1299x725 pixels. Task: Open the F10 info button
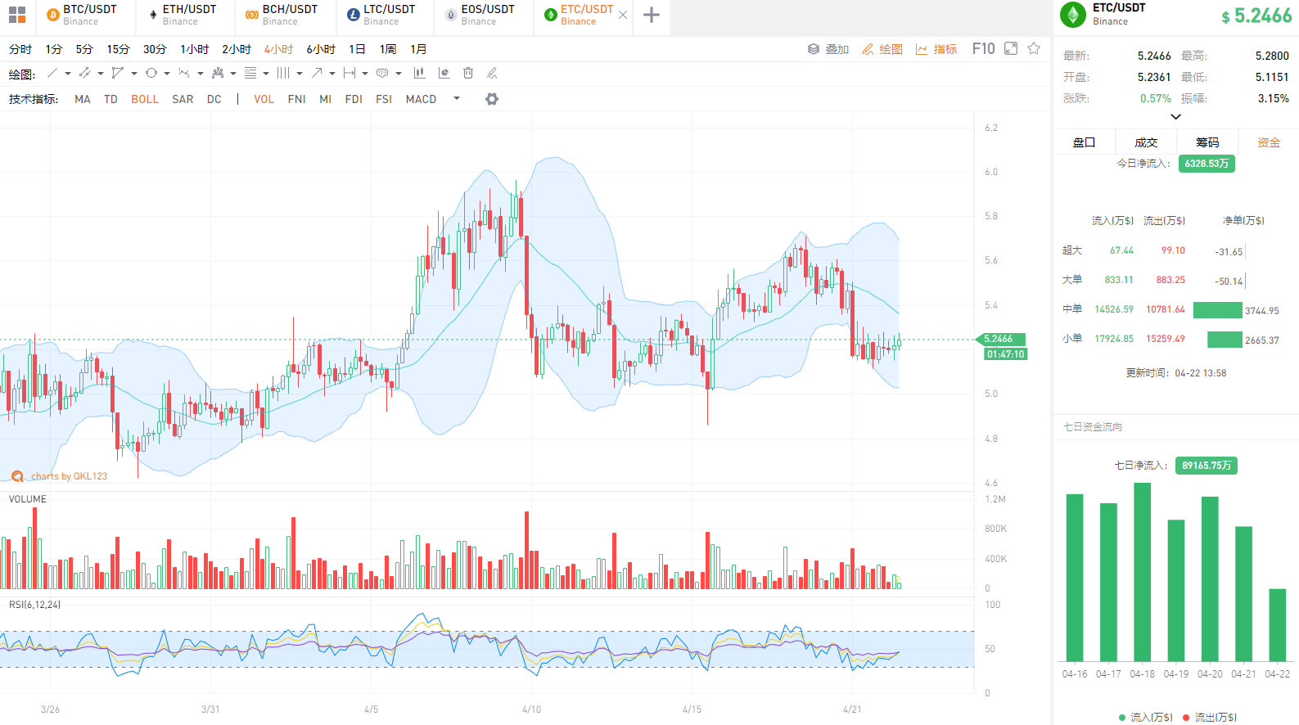point(983,49)
